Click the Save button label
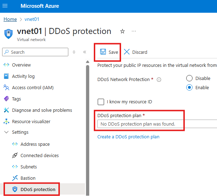 [113, 52]
